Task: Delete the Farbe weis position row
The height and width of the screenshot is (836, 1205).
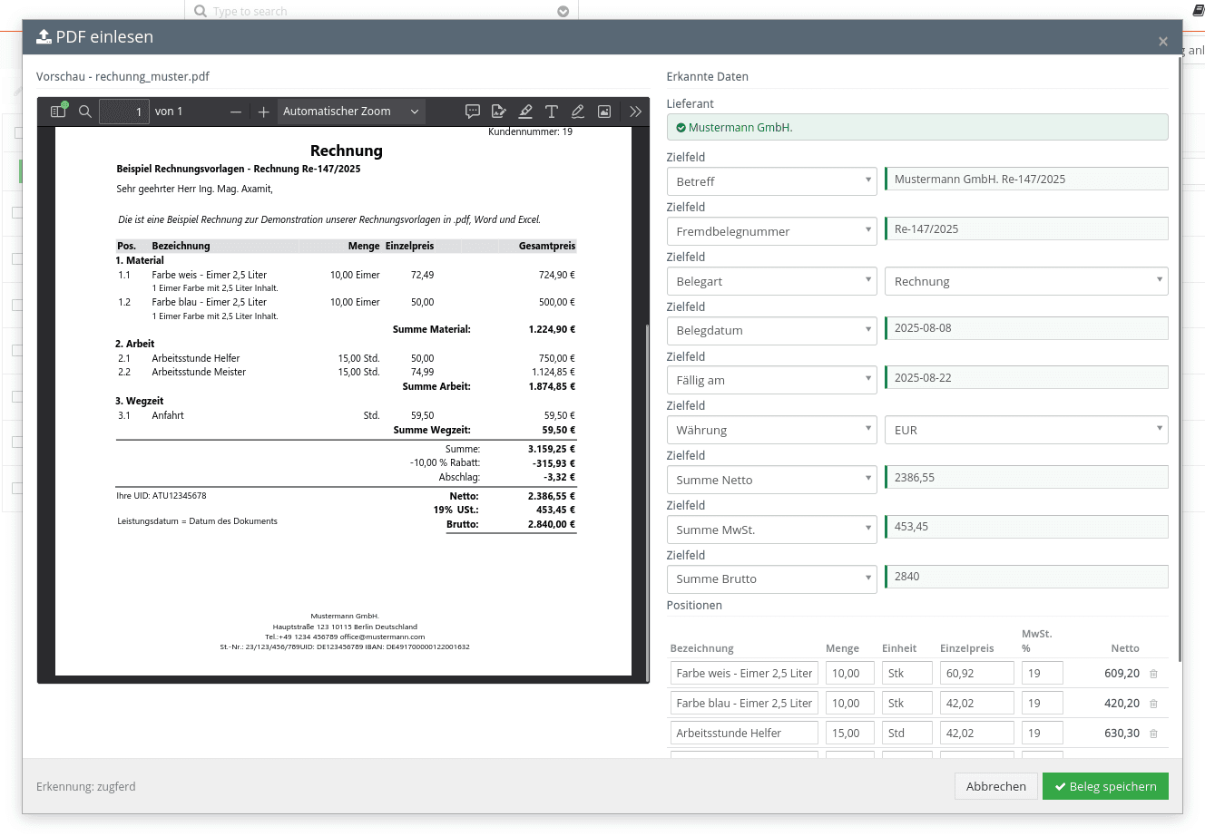Action: point(1153,674)
